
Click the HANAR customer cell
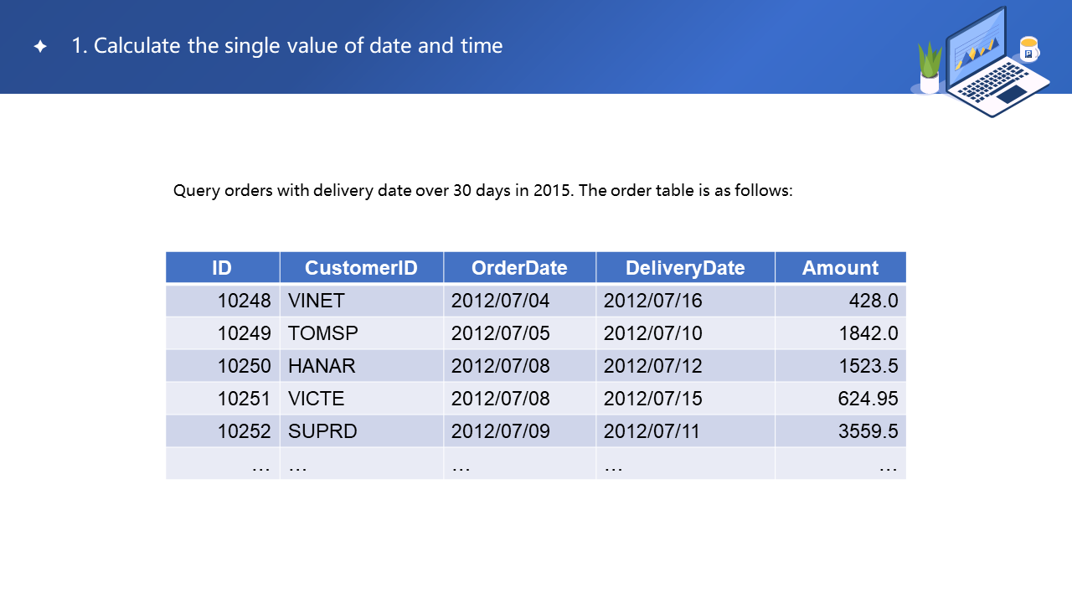(x=322, y=366)
